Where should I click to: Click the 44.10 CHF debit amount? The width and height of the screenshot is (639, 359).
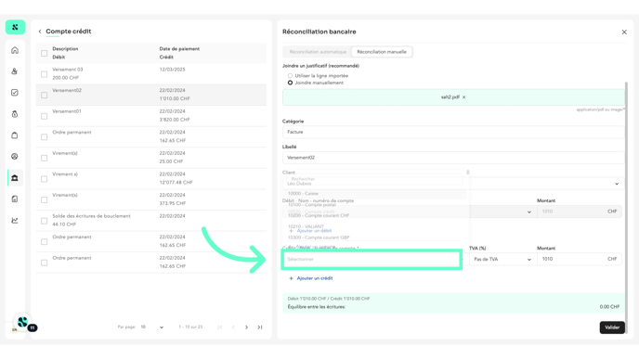pyautogui.click(x=64, y=224)
